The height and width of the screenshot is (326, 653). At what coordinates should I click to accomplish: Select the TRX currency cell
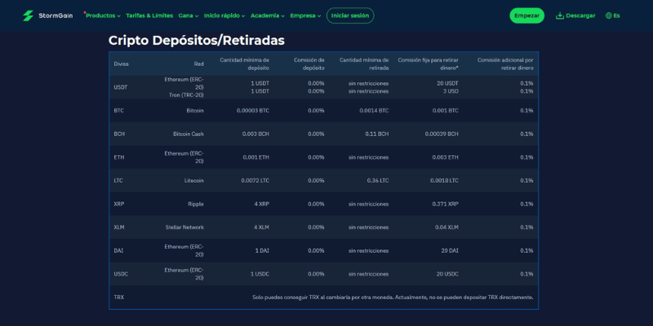coord(118,297)
